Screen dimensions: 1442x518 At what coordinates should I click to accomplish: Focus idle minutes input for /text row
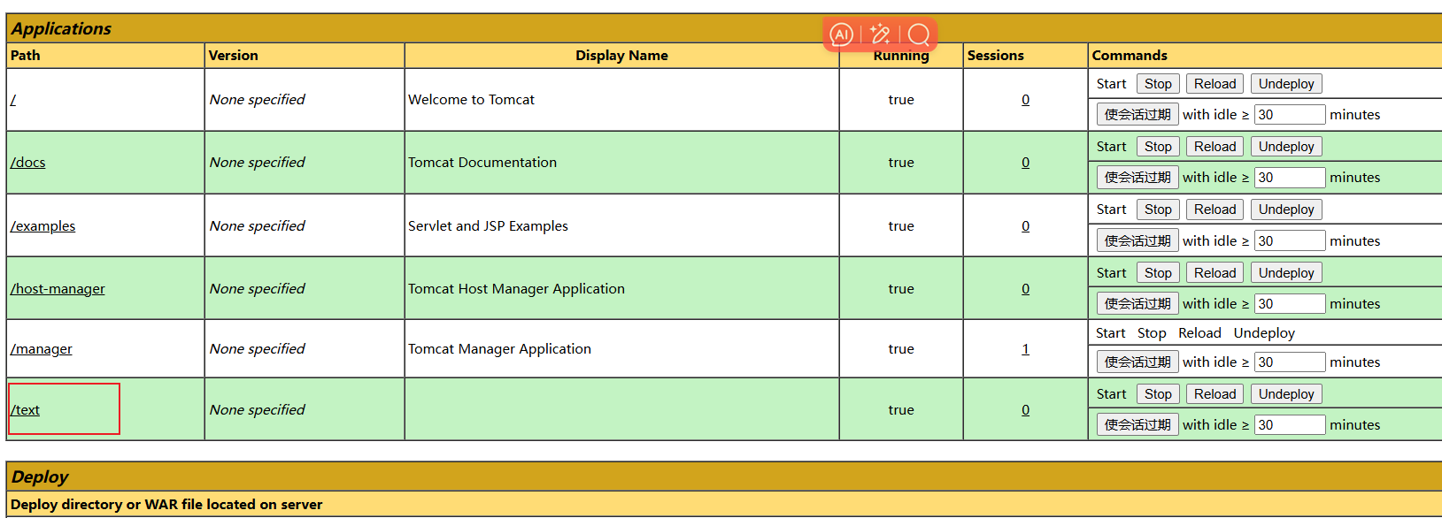point(1289,425)
